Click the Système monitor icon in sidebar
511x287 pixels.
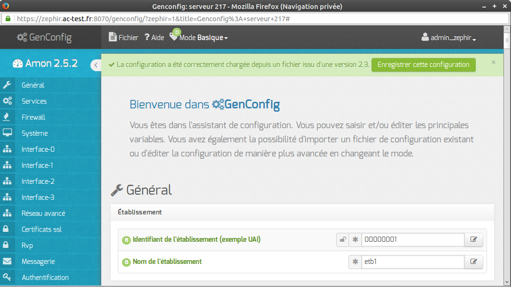pos(7,133)
